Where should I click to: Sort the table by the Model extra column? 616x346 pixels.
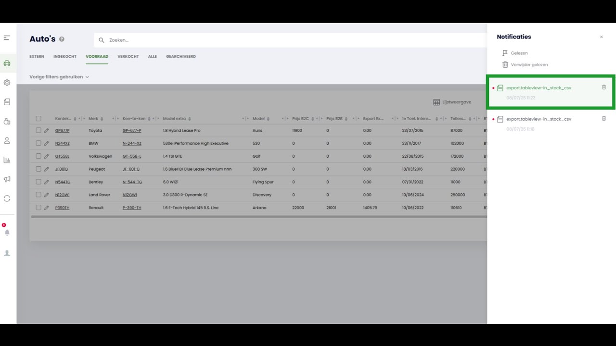(190, 119)
